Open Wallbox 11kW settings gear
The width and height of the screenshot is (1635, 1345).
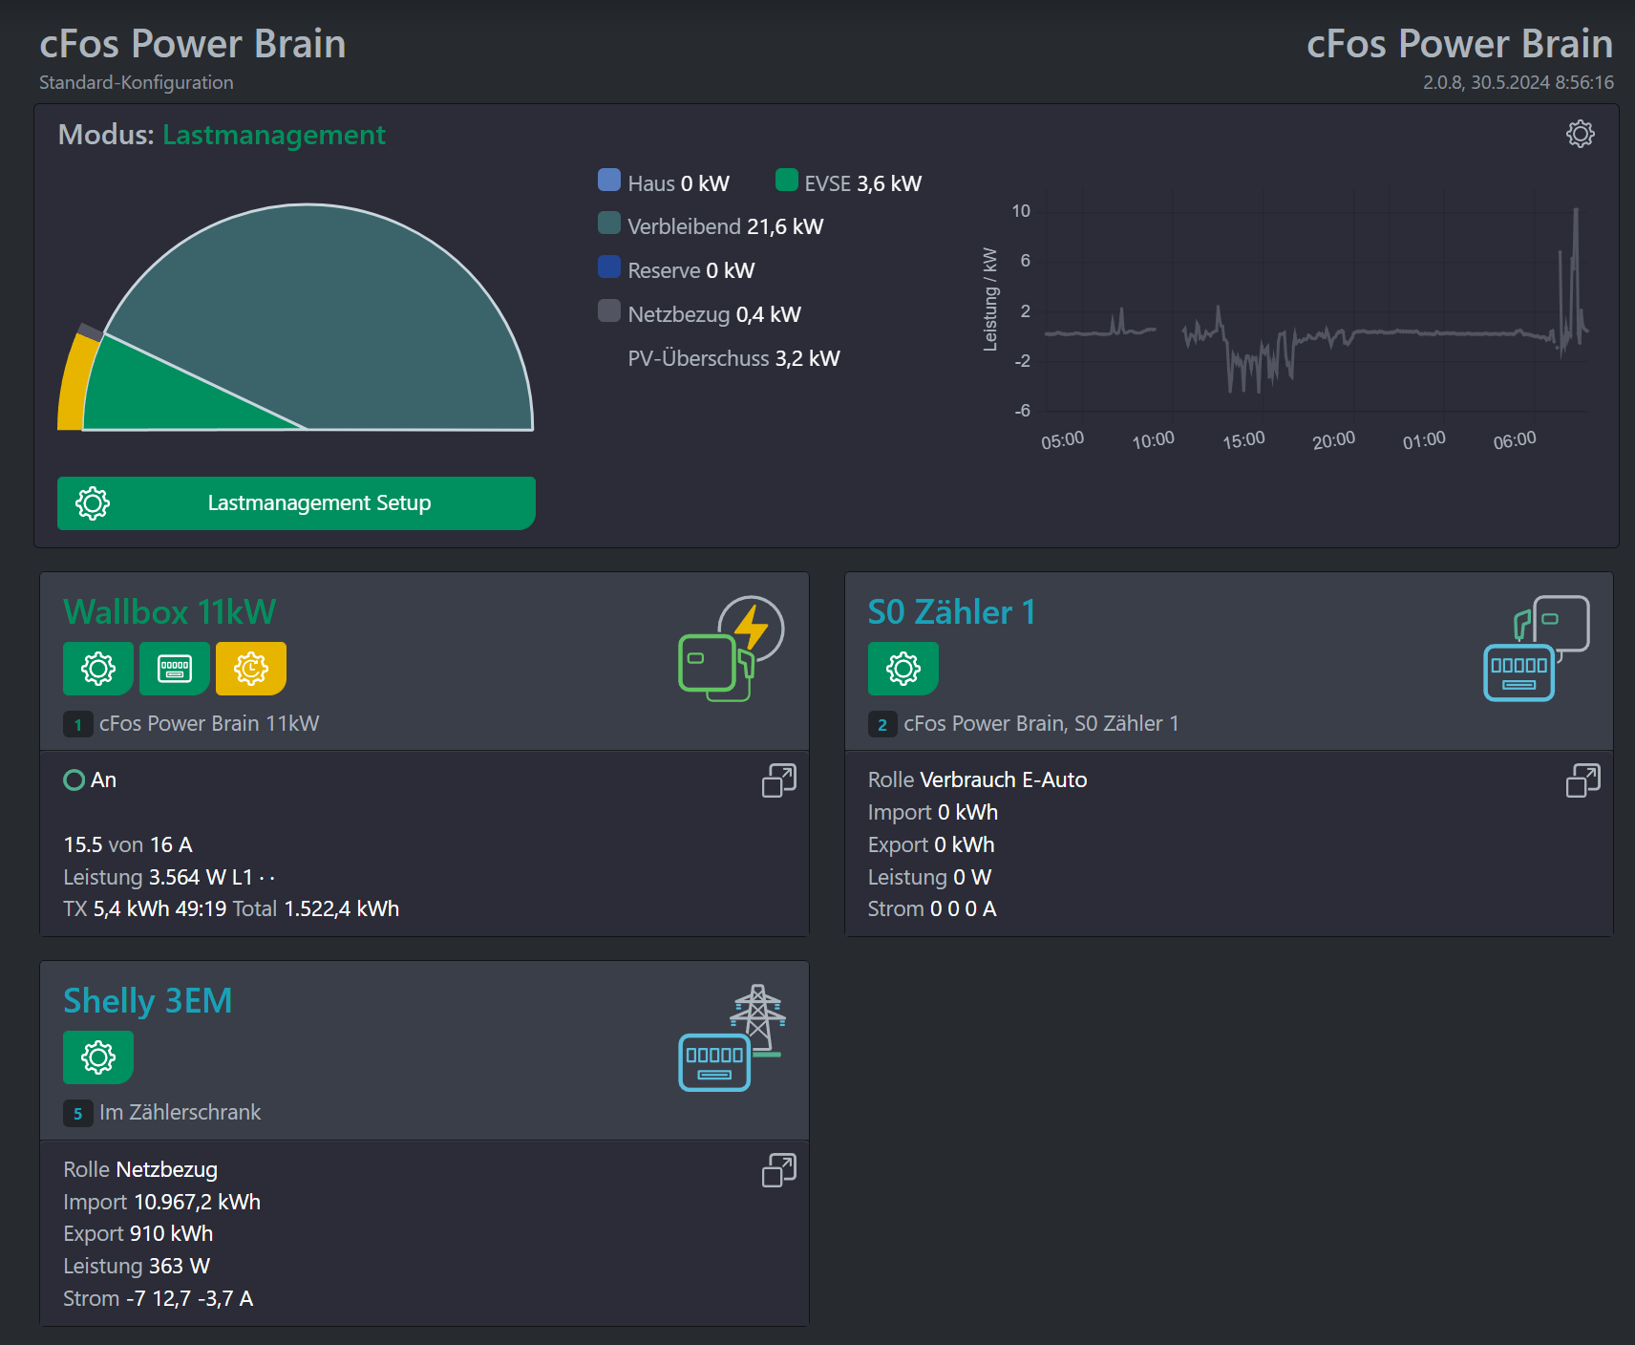98,669
